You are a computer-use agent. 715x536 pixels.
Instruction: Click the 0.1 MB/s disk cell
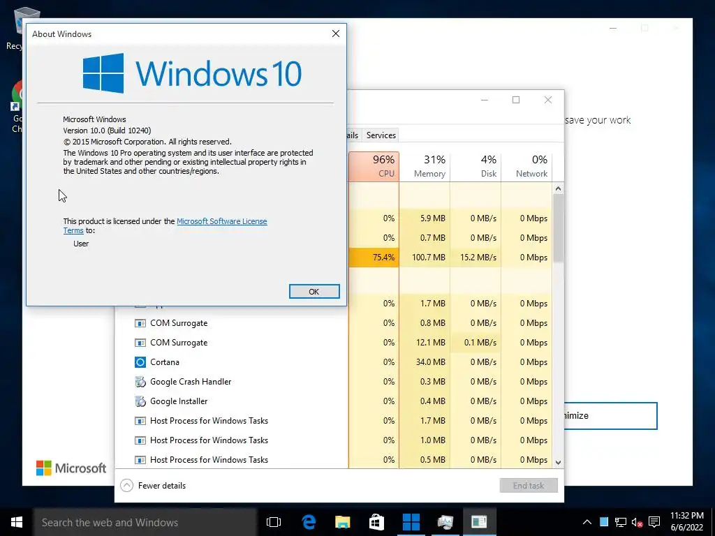pos(476,343)
